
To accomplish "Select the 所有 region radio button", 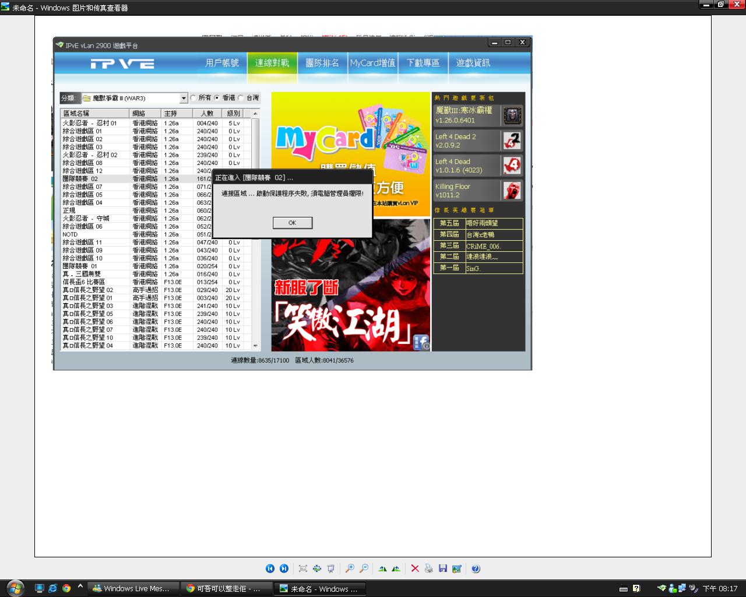I will point(193,98).
